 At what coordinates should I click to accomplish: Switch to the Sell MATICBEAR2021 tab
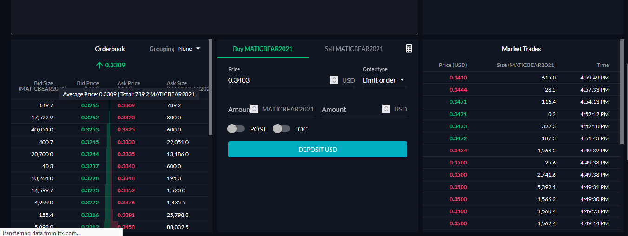point(354,49)
